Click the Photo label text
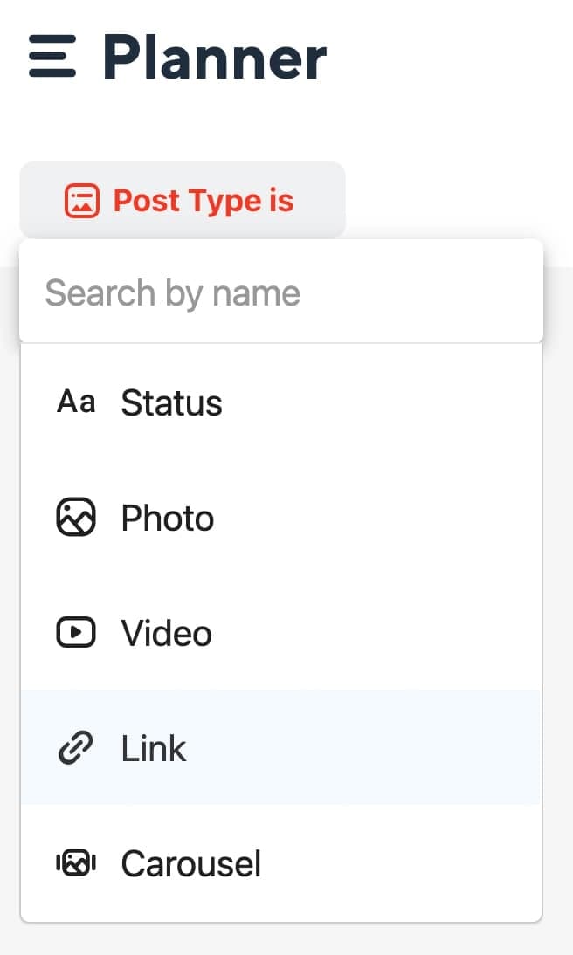Viewport: 573px width, 955px height. [168, 518]
